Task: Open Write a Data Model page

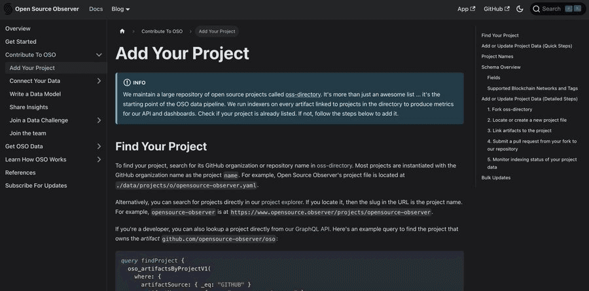Action: pos(35,94)
